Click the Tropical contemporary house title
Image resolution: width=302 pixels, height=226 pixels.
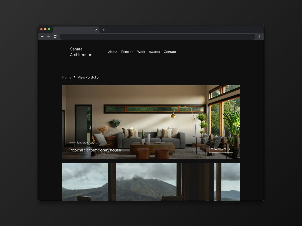[x=95, y=150]
